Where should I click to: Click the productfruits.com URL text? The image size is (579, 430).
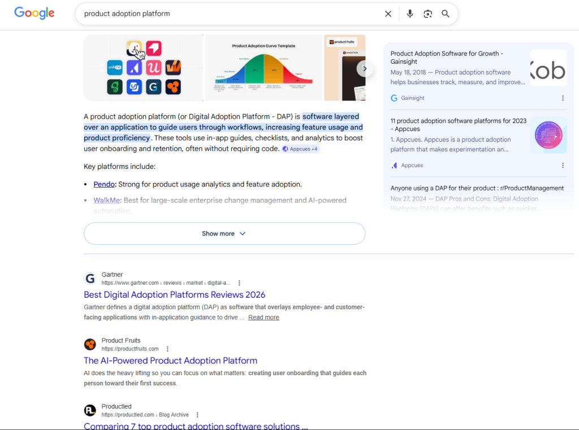pos(130,349)
